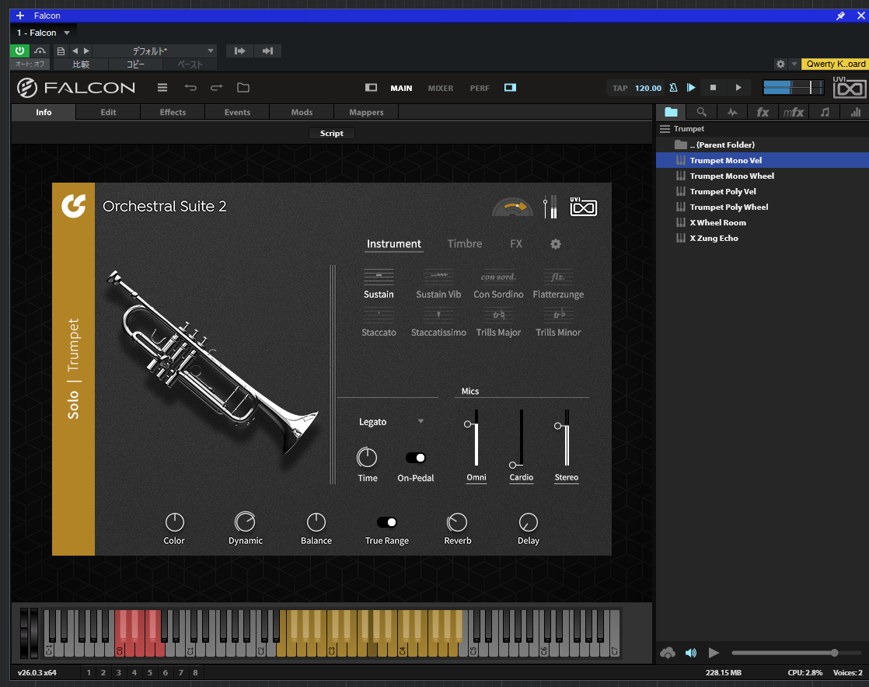
Task: Select the Sustain Vib articulation
Action: tap(438, 284)
